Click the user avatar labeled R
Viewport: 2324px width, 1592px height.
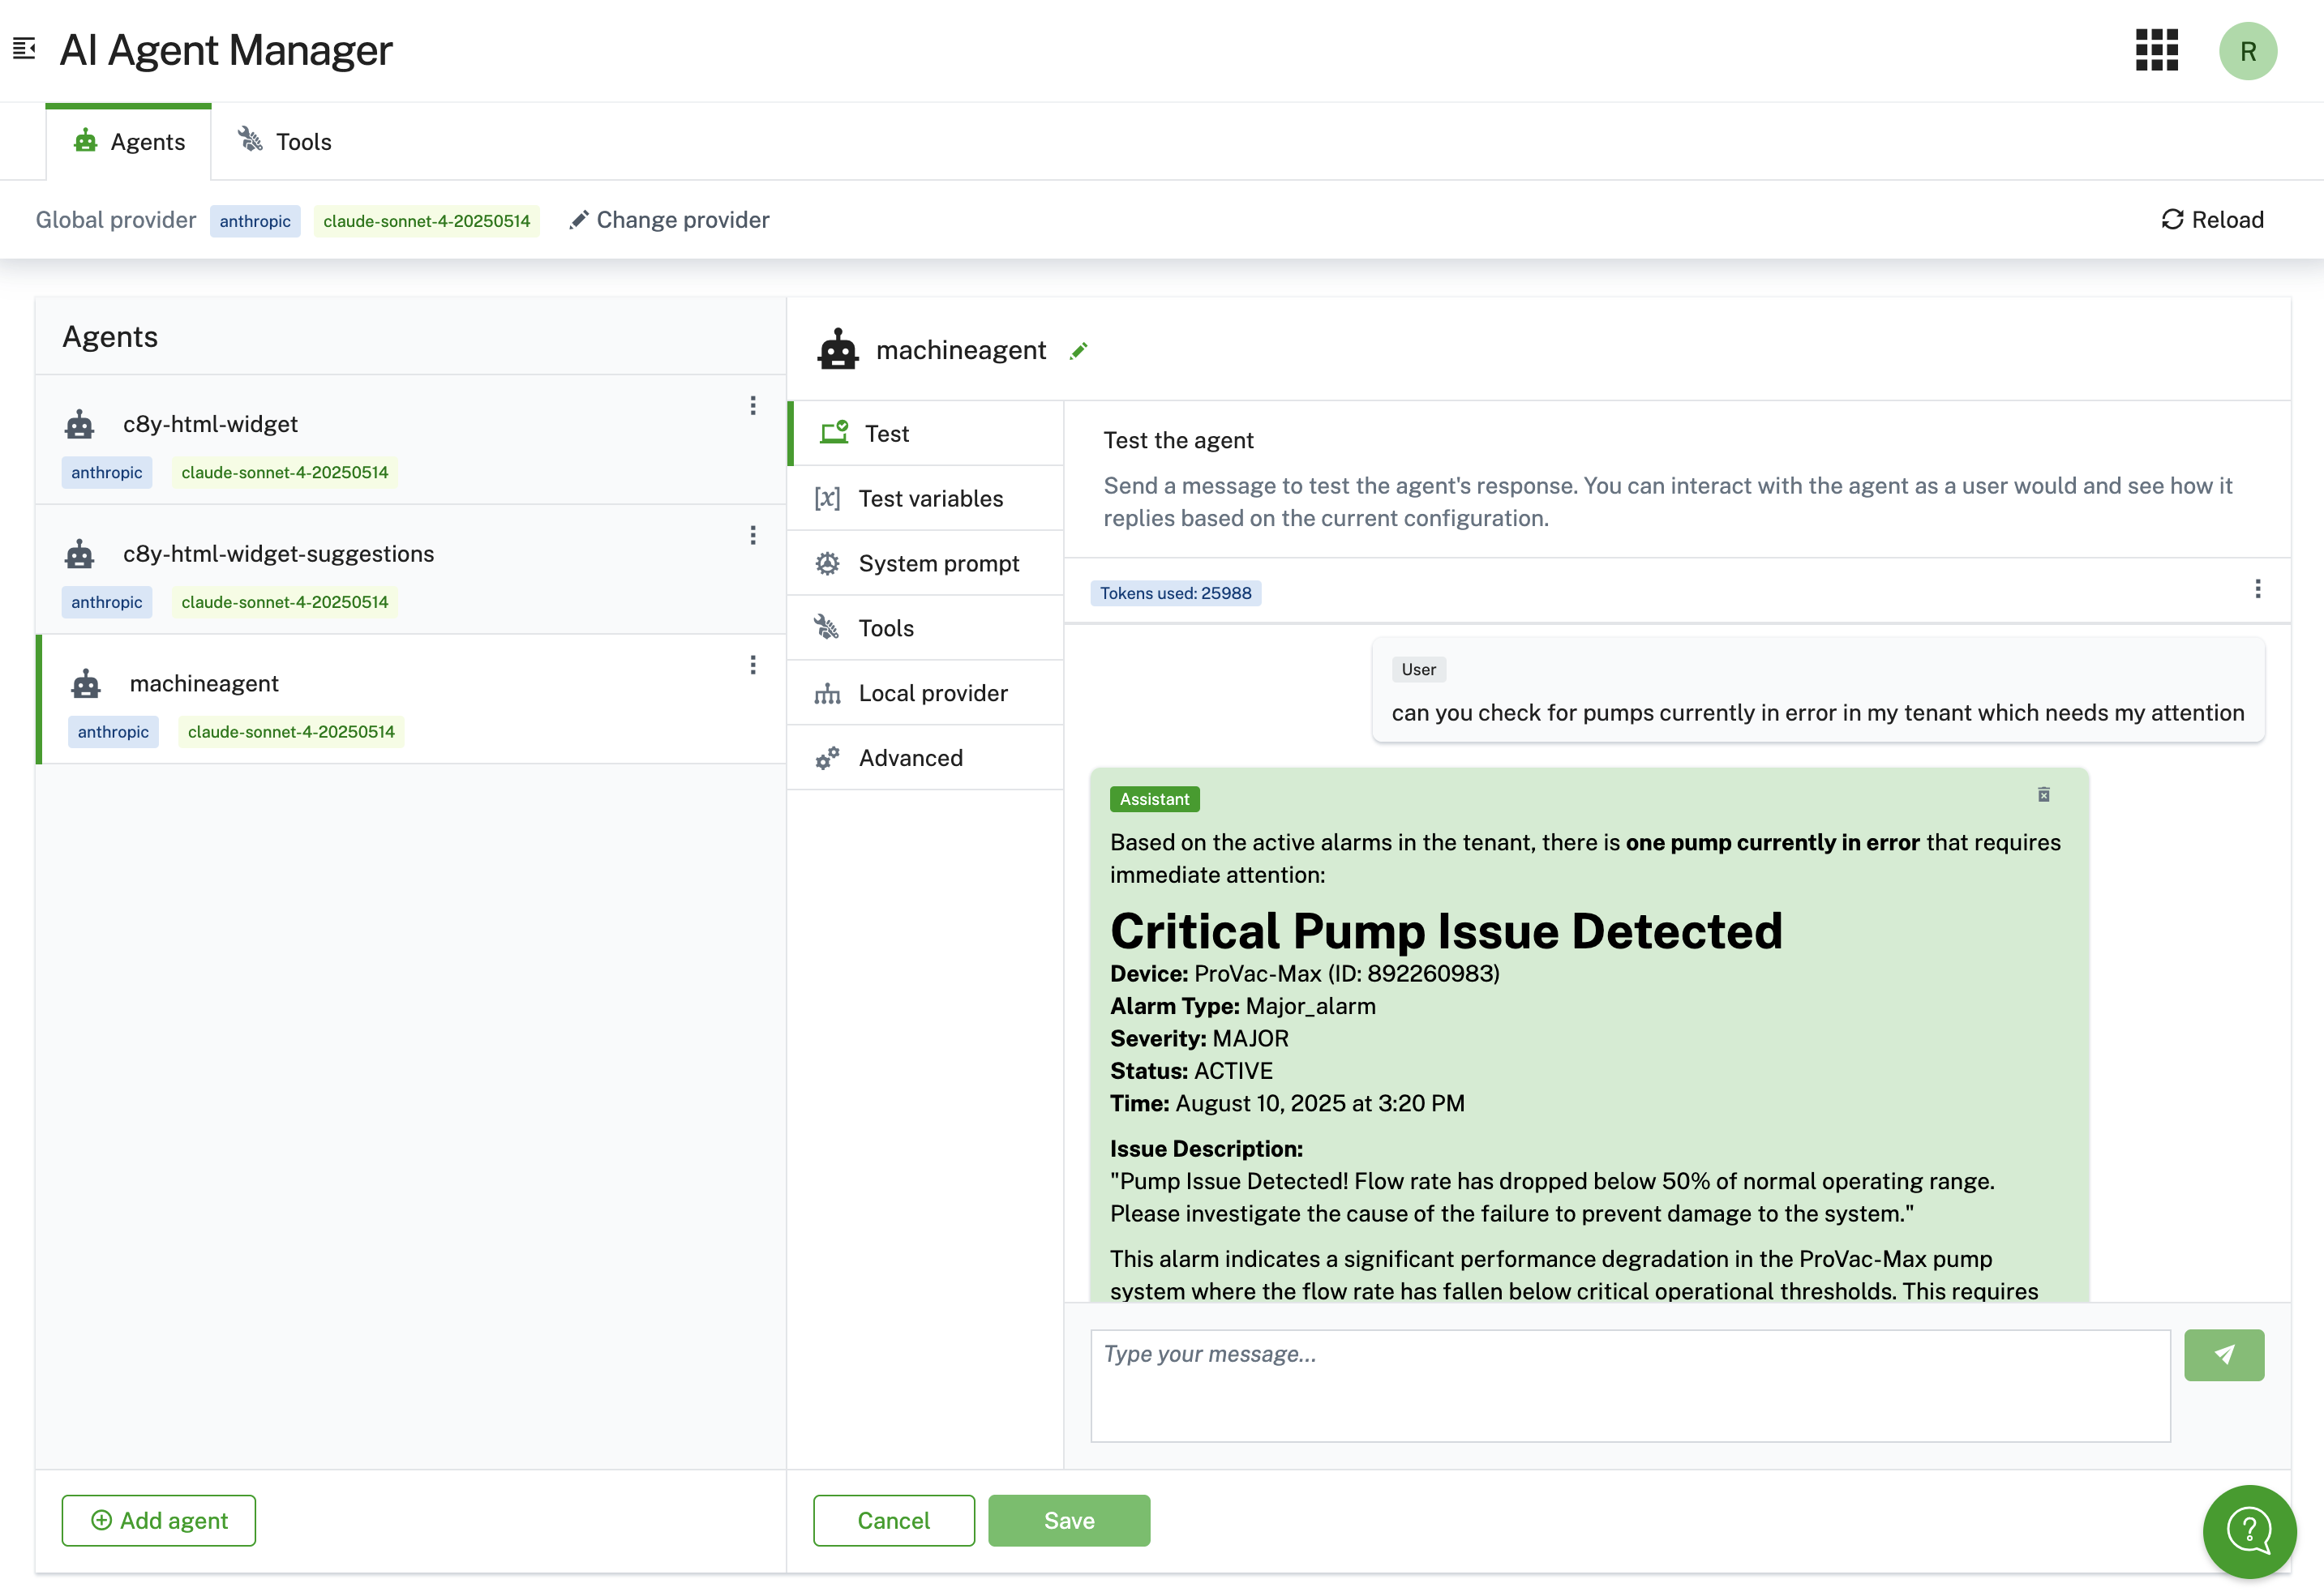pyautogui.click(x=2247, y=51)
